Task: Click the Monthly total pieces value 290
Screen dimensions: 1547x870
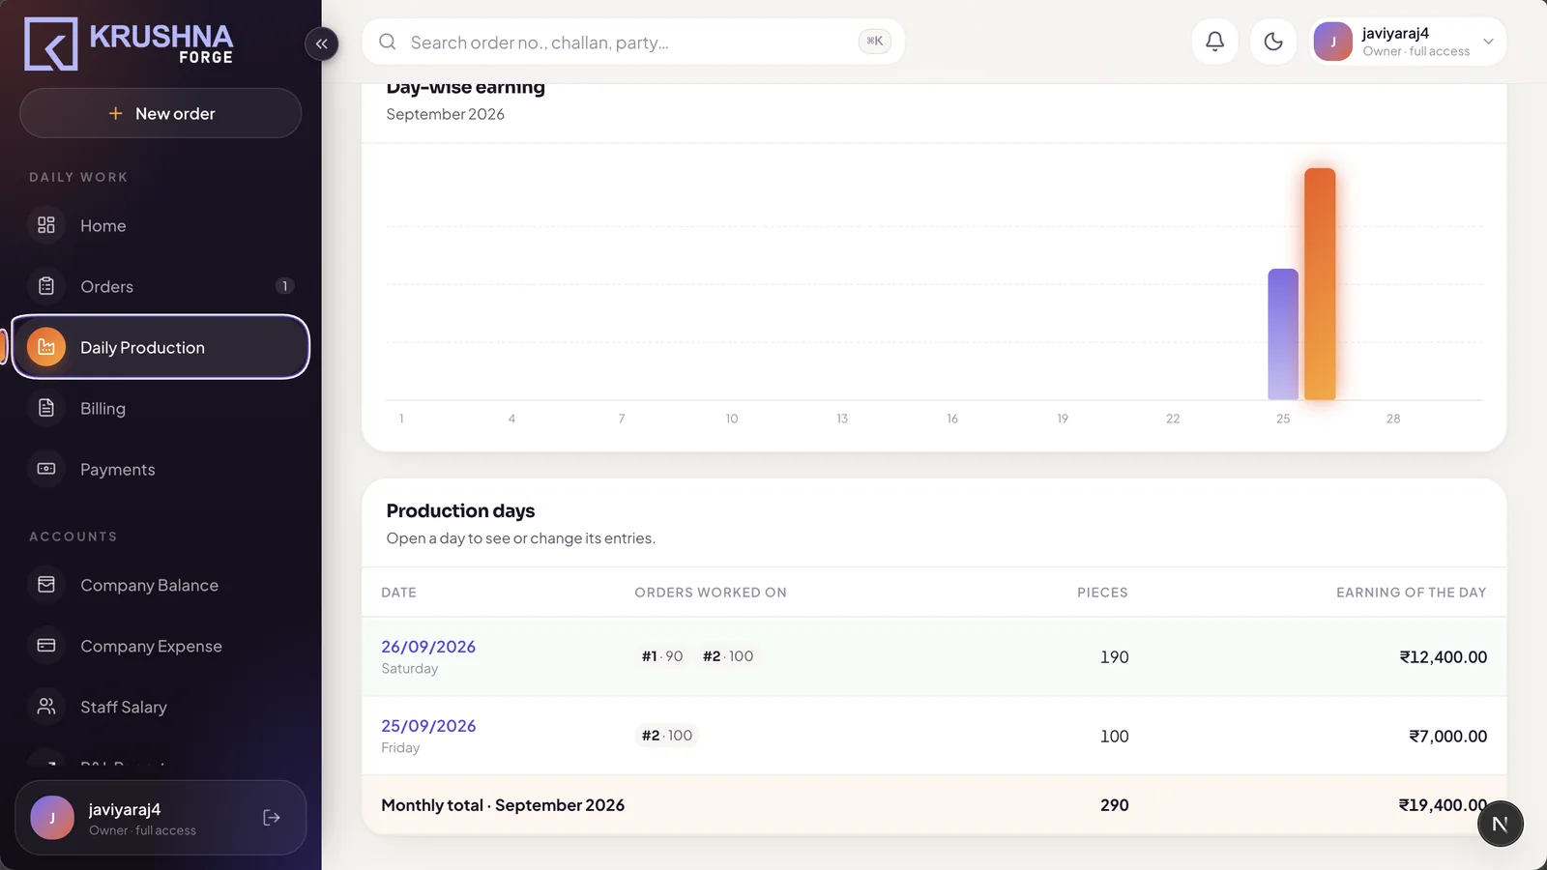Action: point(1115,805)
